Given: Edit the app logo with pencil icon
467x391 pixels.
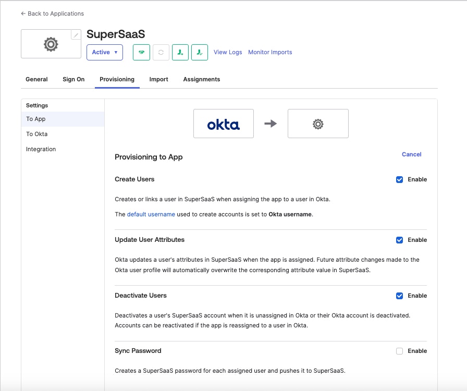Looking at the screenshot, I should (x=76, y=35).
